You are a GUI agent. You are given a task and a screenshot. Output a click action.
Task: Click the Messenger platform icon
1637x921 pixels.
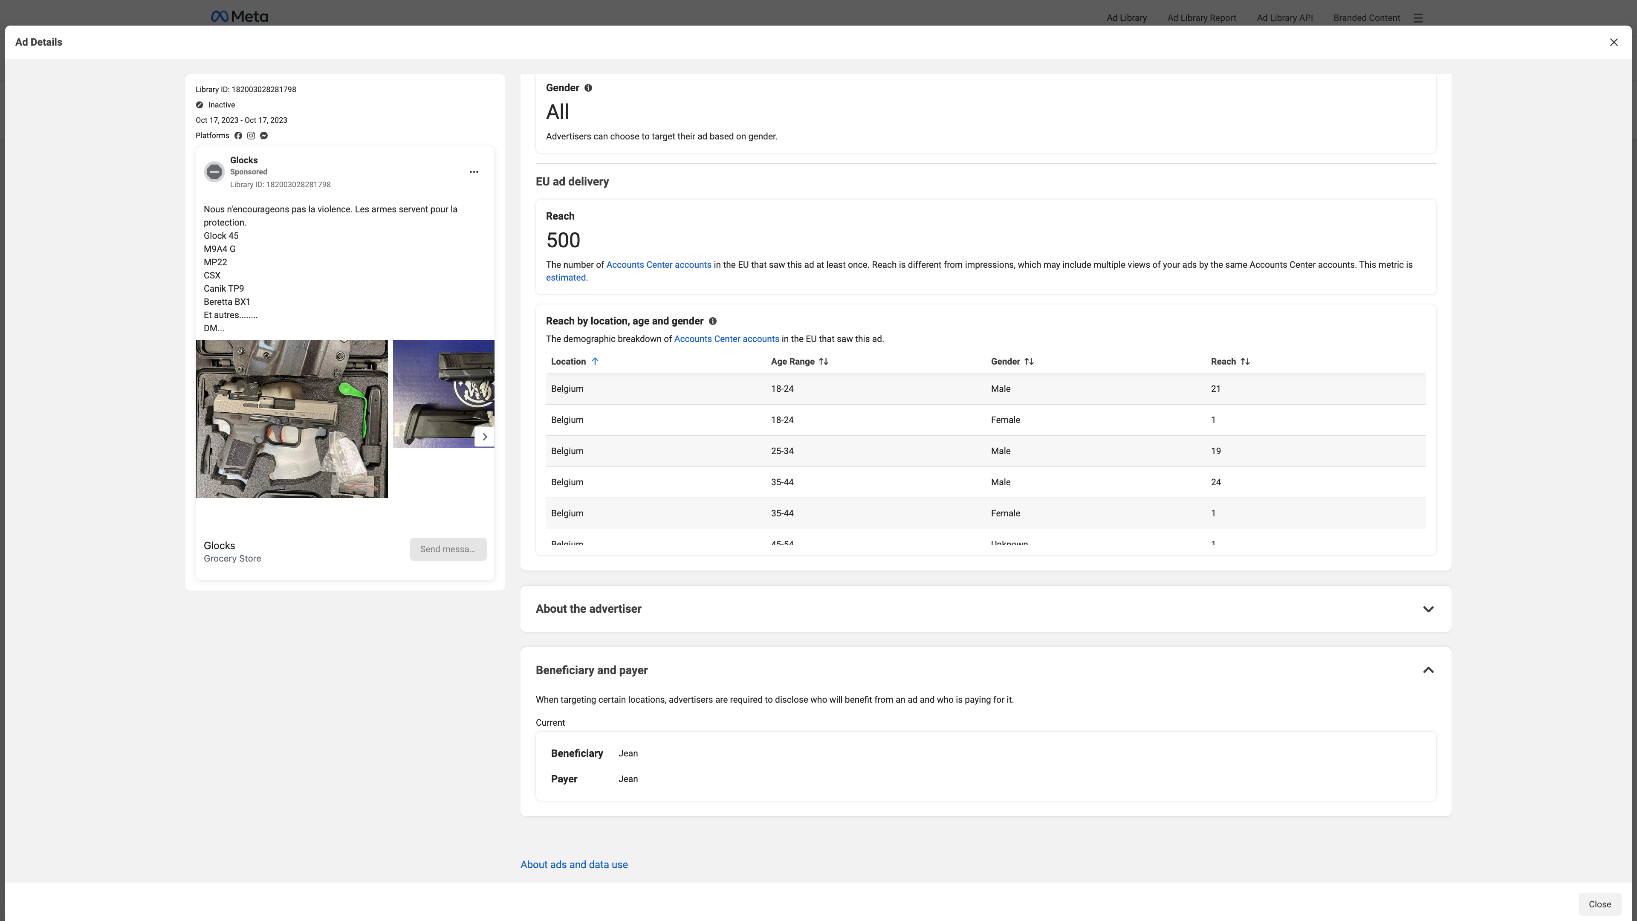(264, 136)
